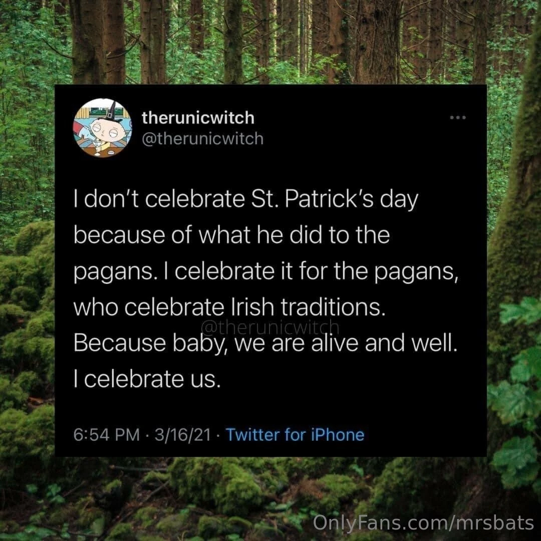Click the Stewie profile avatar
The width and height of the screenshot is (541, 541).
tap(102, 128)
